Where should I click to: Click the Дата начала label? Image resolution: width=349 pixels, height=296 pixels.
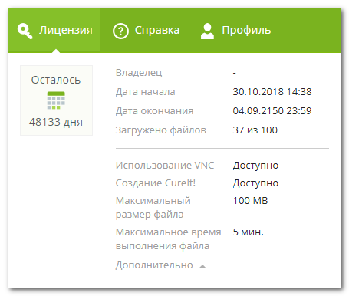(145, 92)
